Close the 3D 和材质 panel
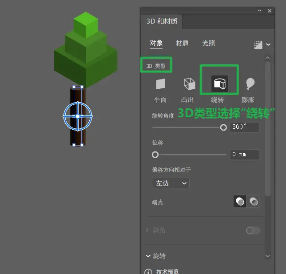The height and width of the screenshot is (274, 286). tap(270, 11)
